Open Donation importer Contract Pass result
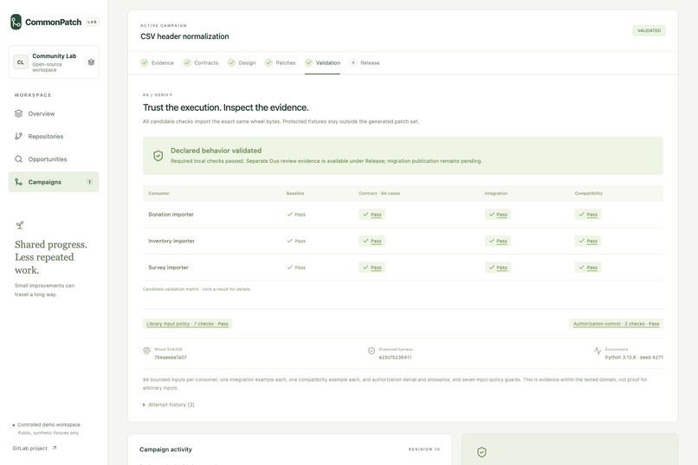The height and width of the screenshot is (465, 698). pos(372,215)
